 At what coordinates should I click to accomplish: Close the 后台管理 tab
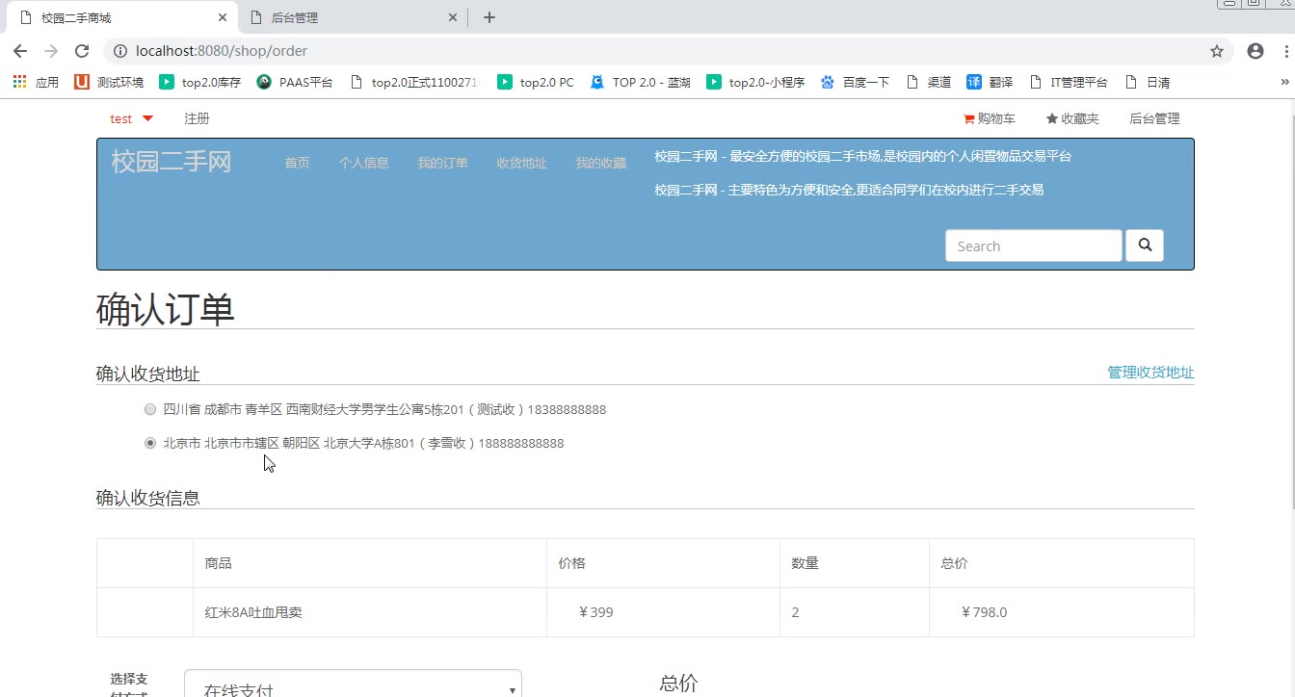453,17
